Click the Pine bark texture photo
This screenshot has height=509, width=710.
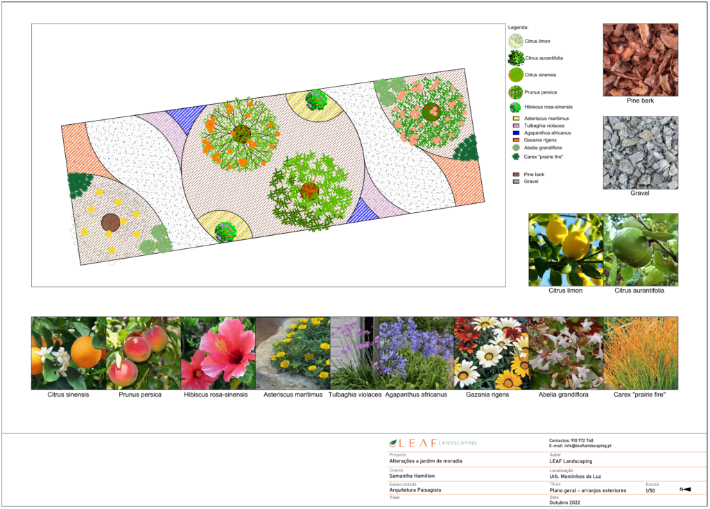[x=640, y=60]
